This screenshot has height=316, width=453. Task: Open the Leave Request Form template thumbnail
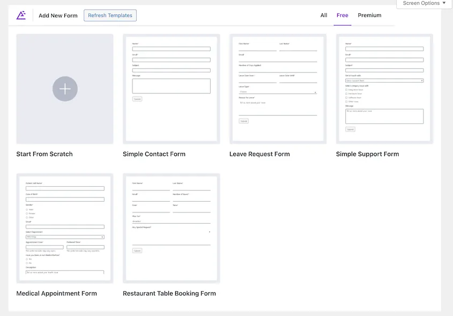[x=278, y=89]
